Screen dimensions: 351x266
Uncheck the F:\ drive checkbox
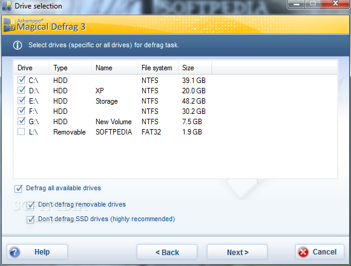(21, 111)
